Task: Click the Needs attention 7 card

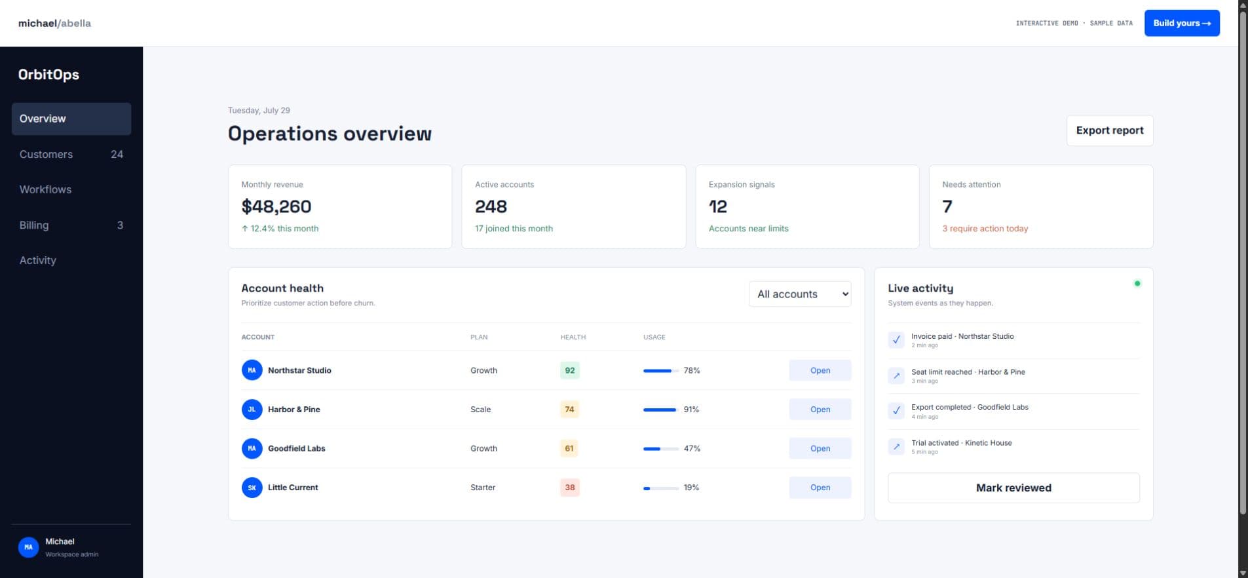Action: [1041, 206]
